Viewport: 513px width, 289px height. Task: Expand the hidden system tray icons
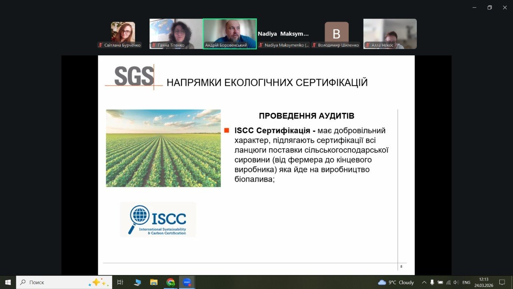click(423, 282)
